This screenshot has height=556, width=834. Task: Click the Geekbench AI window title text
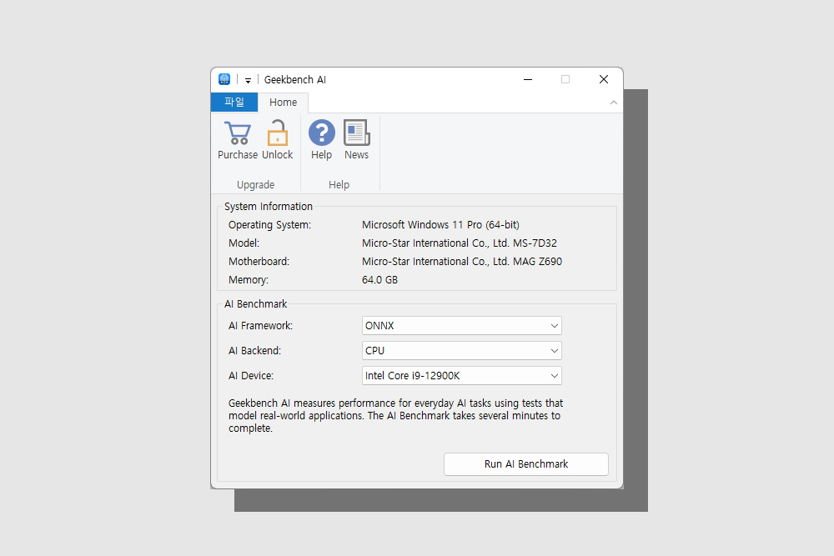tap(295, 80)
